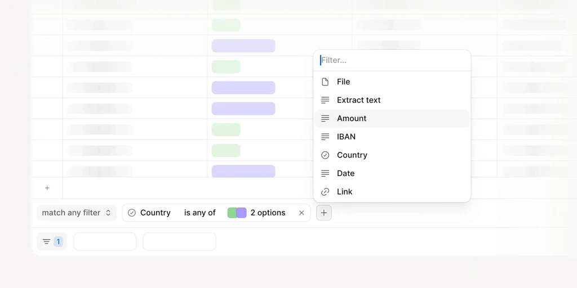This screenshot has height=288, width=577.
Task: Click the check-circle icon in the Country filter chip
Action: pyautogui.click(x=132, y=213)
